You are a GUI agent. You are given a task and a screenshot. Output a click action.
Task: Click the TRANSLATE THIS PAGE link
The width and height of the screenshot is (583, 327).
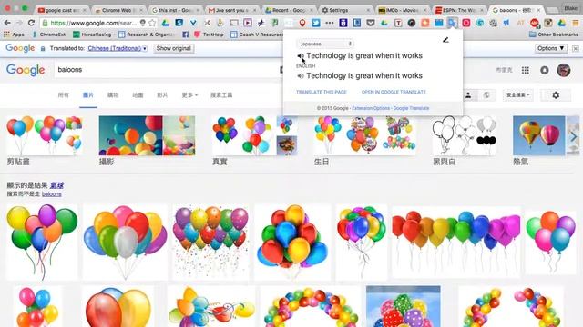pyautogui.click(x=322, y=92)
